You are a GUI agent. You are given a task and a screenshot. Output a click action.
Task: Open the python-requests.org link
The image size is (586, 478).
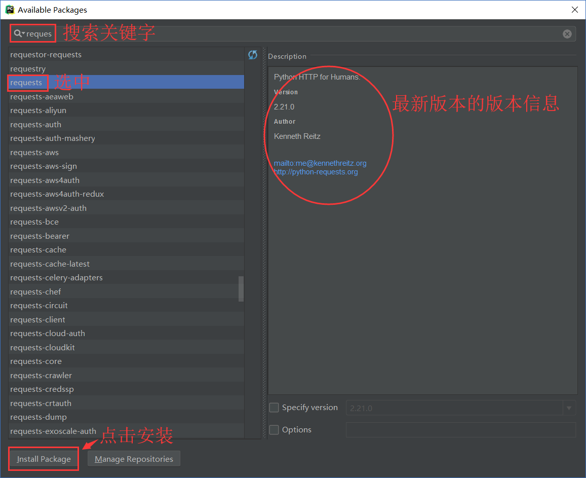[x=316, y=172]
